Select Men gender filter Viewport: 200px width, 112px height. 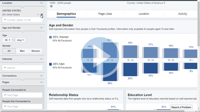coord(22,51)
